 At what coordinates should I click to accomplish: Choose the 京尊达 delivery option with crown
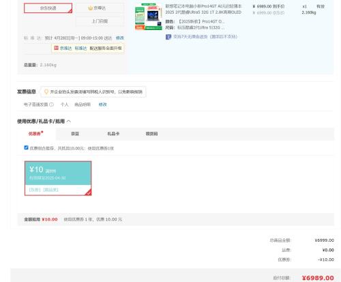click(100, 8)
